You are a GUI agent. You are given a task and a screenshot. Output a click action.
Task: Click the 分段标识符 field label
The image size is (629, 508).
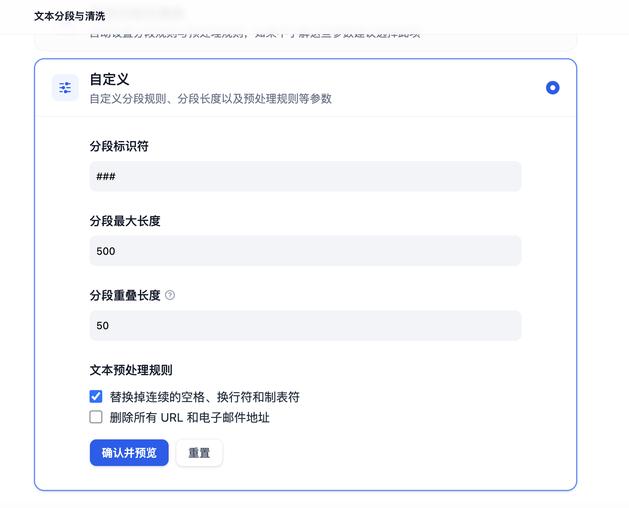pyautogui.click(x=119, y=146)
